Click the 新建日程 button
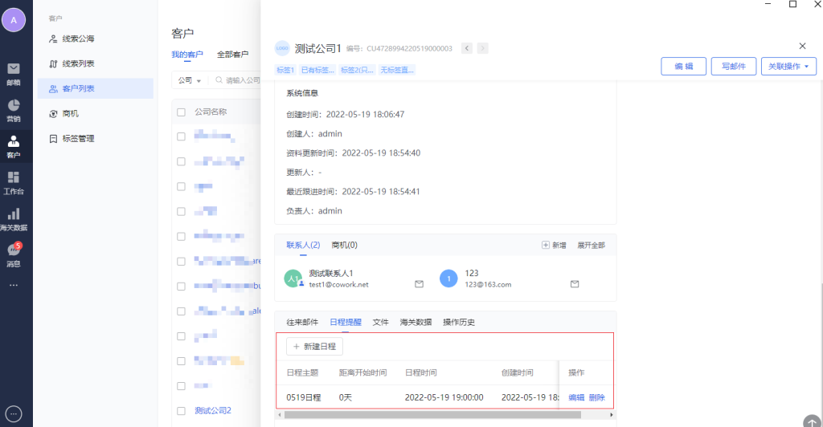The image size is (823, 427). (315, 346)
